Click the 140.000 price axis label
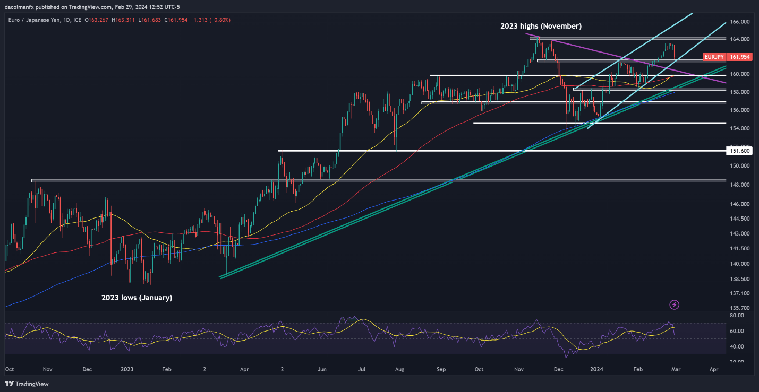The width and height of the screenshot is (759, 392). [x=740, y=264]
